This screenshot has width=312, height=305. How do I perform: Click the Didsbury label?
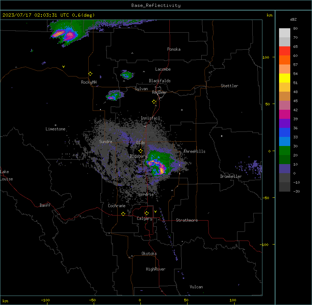pyautogui.click(x=139, y=156)
